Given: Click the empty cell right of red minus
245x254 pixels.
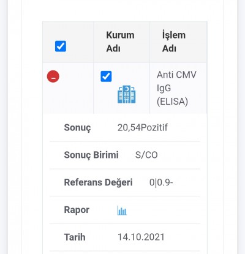Looking at the screenshot, I should (x=77, y=88).
